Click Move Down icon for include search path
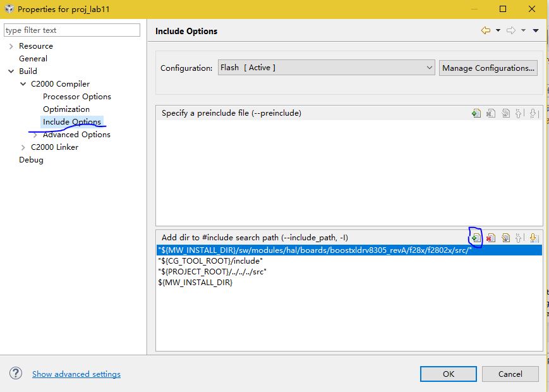This screenshot has height=392, width=549. [x=533, y=238]
